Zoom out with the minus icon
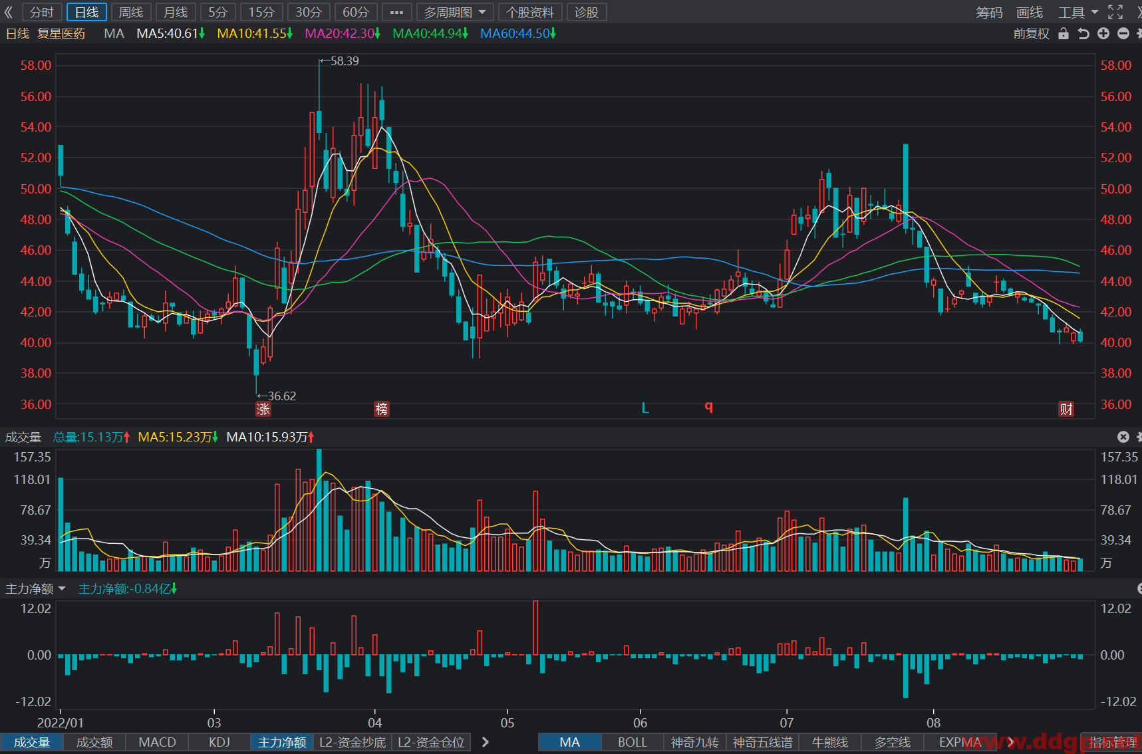Screen dimensions: 1142x754 (x=1123, y=33)
